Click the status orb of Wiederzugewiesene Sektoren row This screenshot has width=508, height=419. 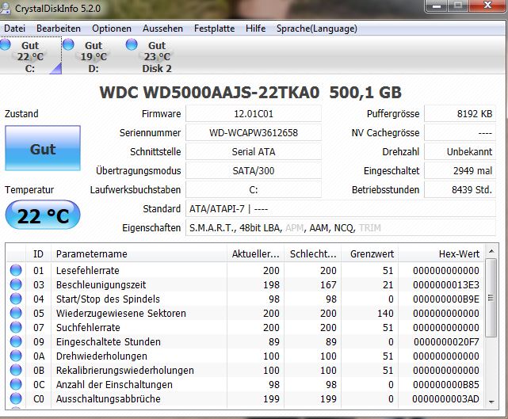click(16, 313)
